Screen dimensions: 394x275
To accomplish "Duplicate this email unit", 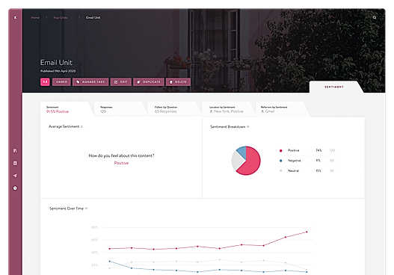I will (149, 82).
